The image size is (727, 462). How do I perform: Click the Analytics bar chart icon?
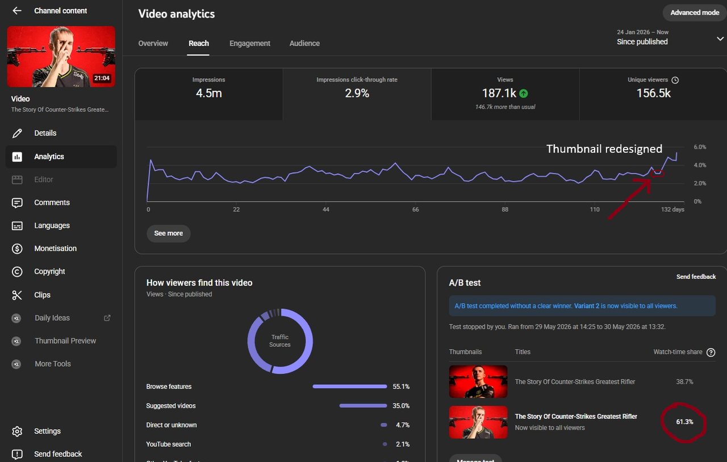tap(17, 156)
